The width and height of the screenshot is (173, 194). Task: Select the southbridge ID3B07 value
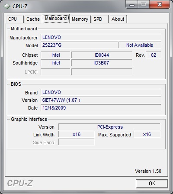click(x=102, y=63)
